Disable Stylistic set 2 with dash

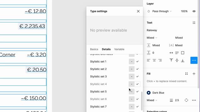pyautogui.click(x=132, y=69)
